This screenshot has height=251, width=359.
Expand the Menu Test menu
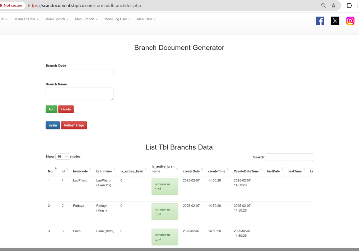pyautogui.click(x=146, y=19)
